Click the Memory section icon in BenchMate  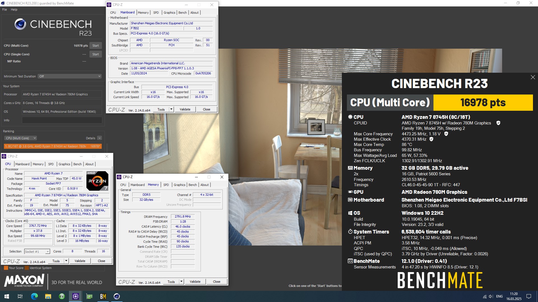tap(350, 168)
